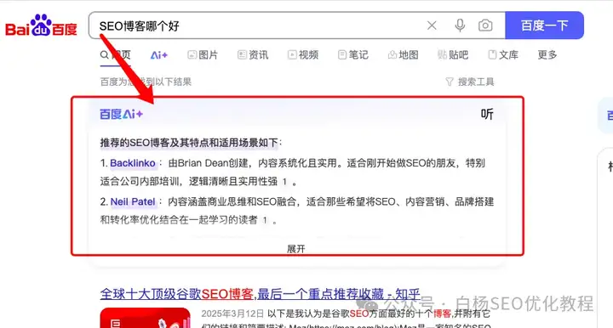Open the 更多 tabs menu

point(547,55)
